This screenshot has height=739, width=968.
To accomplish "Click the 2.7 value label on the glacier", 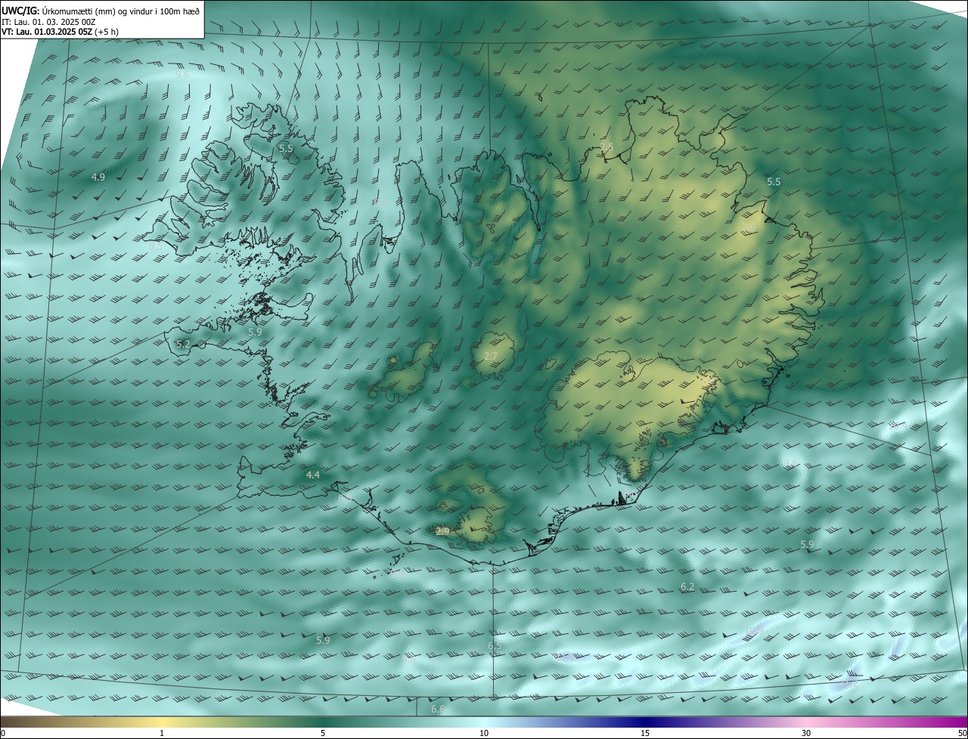I will click(491, 356).
